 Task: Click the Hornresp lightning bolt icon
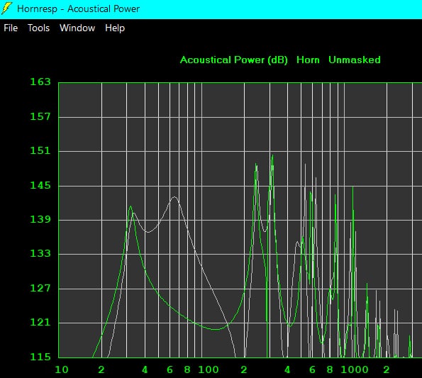click(x=6, y=9)
